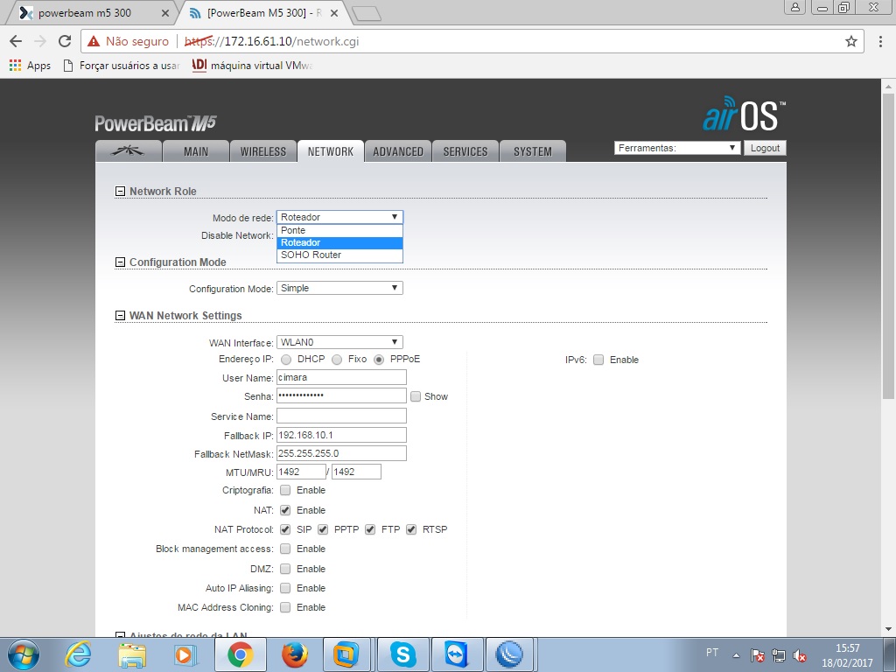Switch to the powerbeam m5 300 browser tab
The height and width of the screenshot is (672, 896).
click(91, 13)
